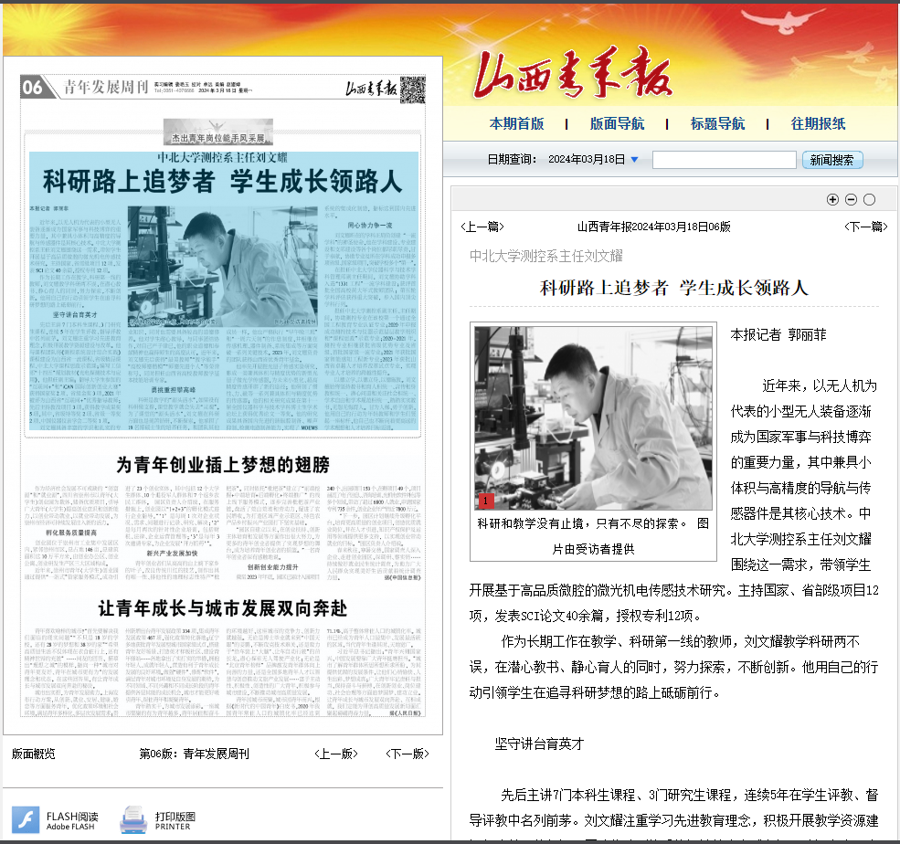This screenshot has width=900, height=844.
Task: Click the zoom-out minus icon
Action: point(851,199)
